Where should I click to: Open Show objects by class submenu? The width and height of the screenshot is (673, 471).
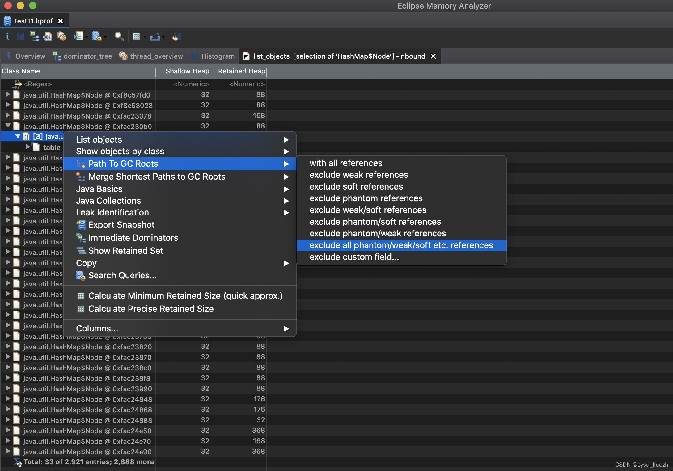pos(180,152)
